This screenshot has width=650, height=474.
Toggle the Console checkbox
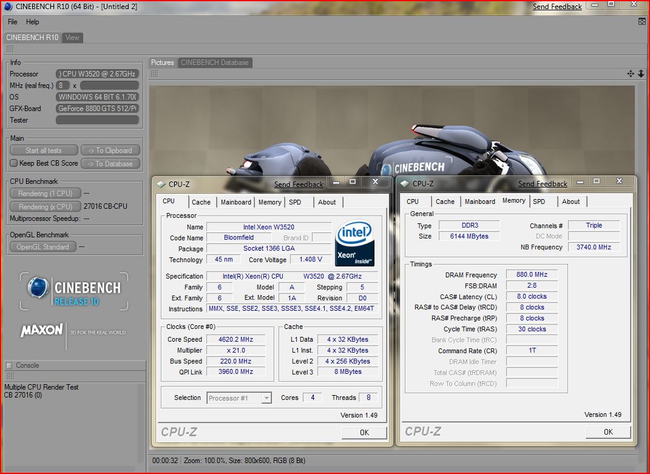(9, 365)
